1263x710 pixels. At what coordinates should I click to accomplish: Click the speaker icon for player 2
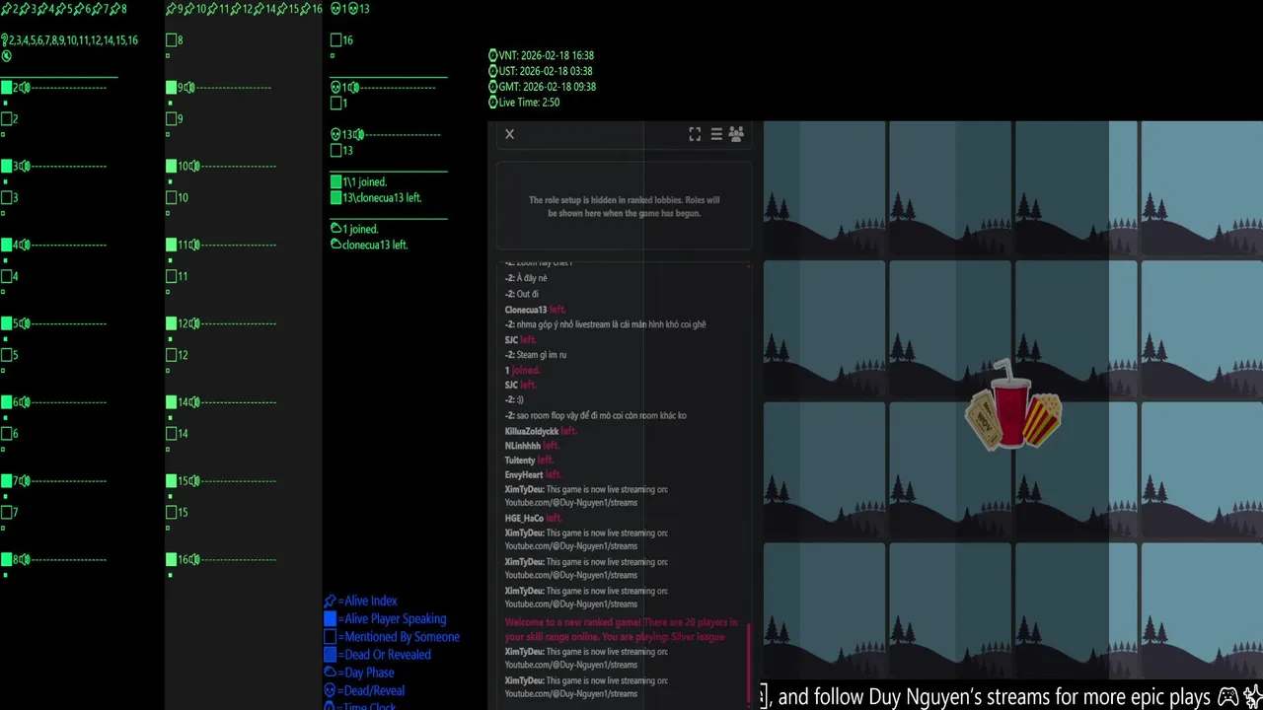pos(25,88)
